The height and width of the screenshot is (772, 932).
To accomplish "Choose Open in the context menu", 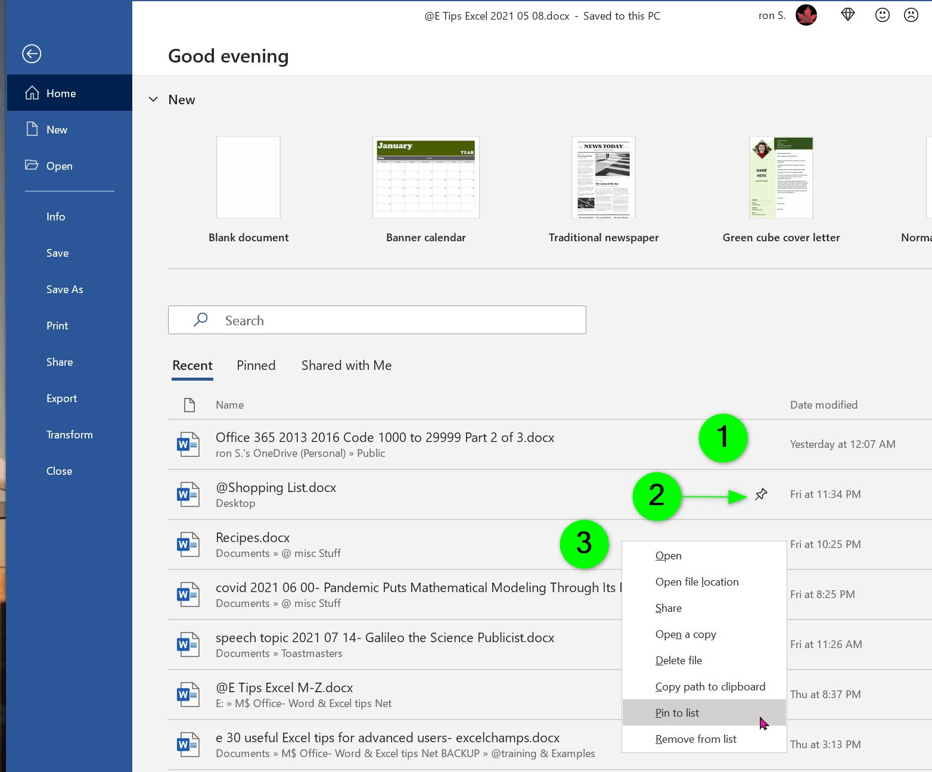I will 704,555.
